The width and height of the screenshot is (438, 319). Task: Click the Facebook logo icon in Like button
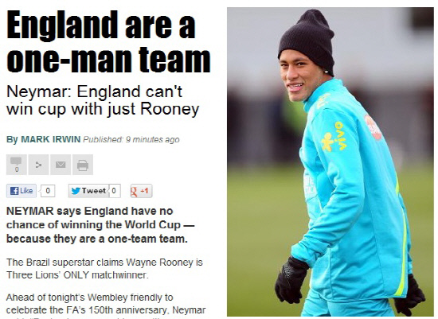(14, 191)
